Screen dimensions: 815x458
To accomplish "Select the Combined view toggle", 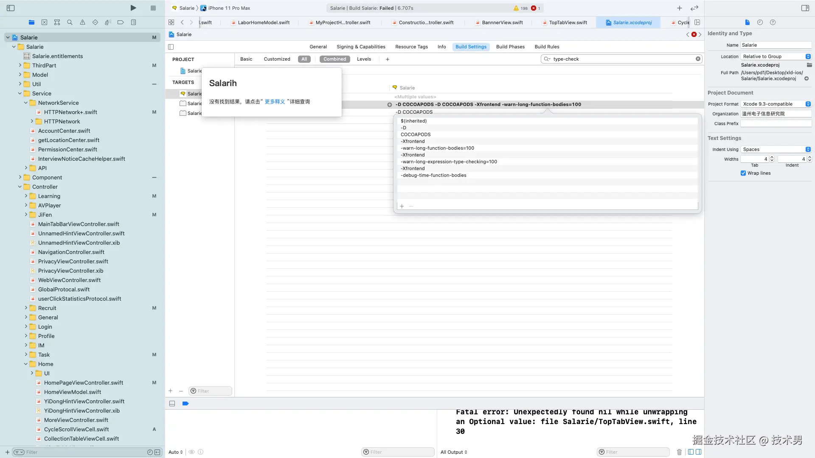I will 334,59.
